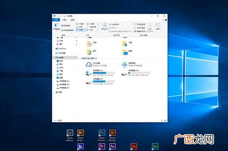Viewport: 228px width, 151px height.
Task: Open Explorer help via blue question mark
Action: [166, 20]
